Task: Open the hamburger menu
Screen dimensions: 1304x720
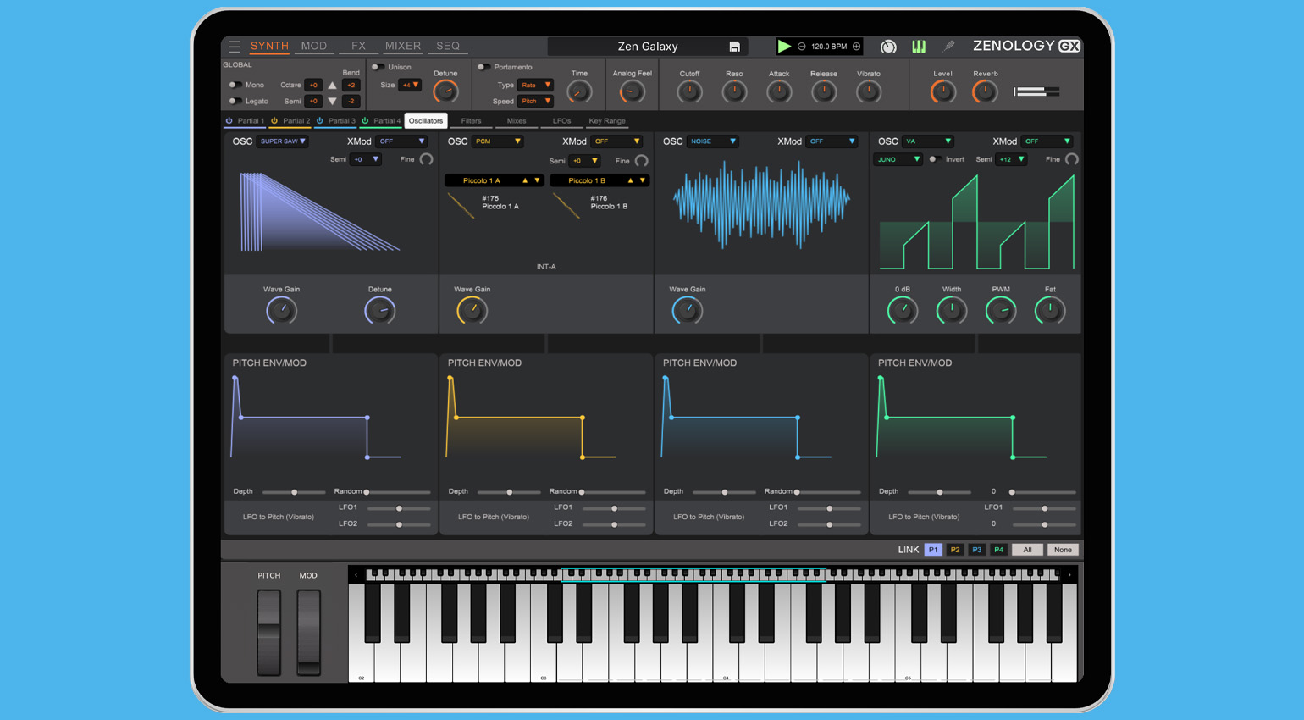Action: (x=235, y=47)
